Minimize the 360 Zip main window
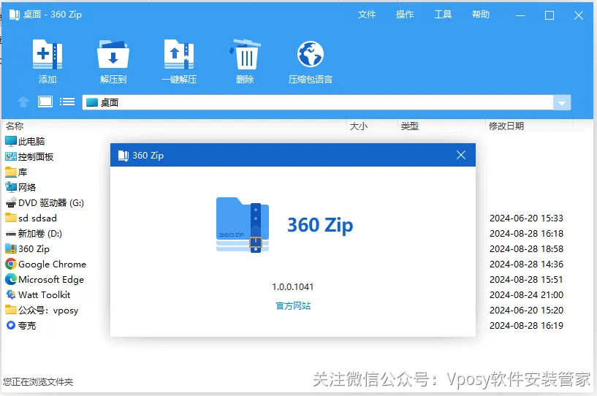Screen dimensions: 597x396 (520, 15)
